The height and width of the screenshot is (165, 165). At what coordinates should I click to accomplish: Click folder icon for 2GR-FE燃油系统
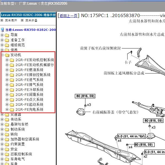tap(12, 70)
